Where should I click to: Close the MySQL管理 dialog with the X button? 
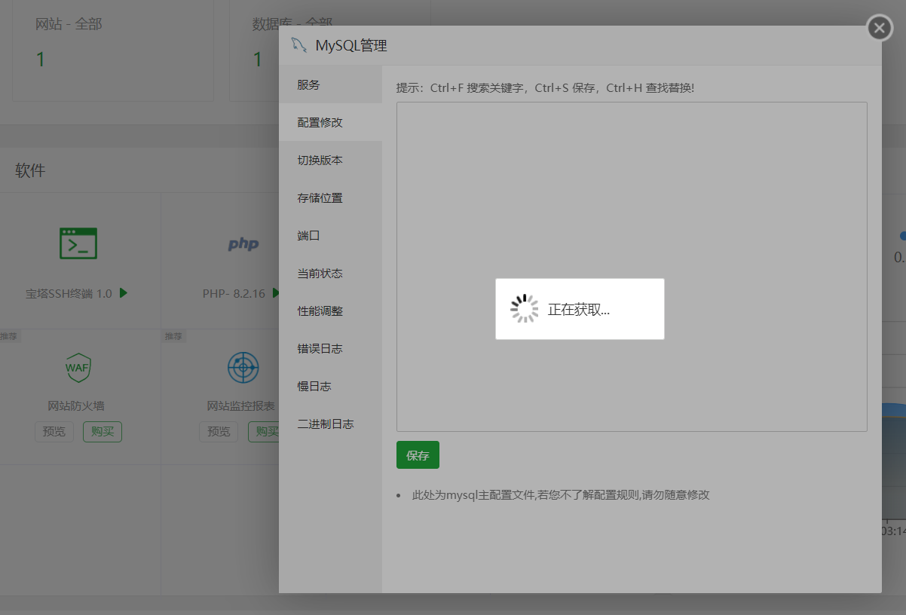point(880,29)
